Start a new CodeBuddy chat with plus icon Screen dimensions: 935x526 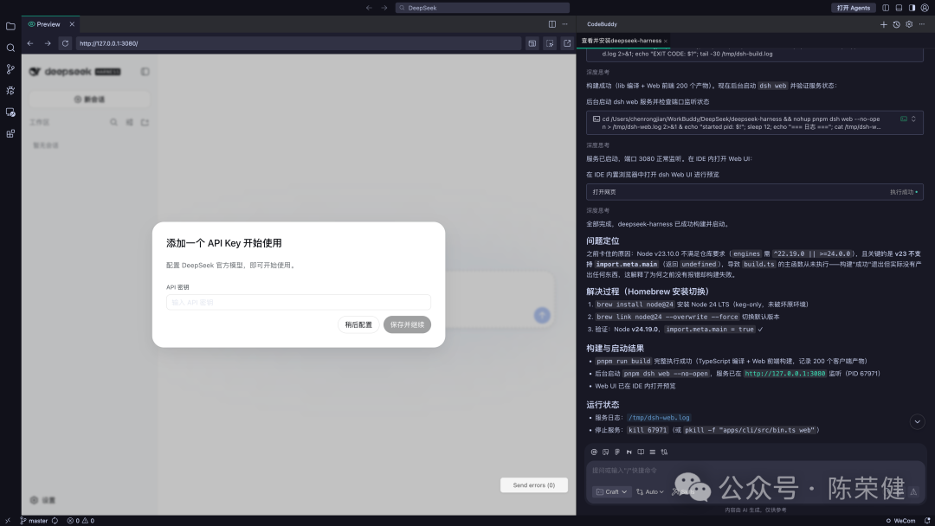pos(884,24)
